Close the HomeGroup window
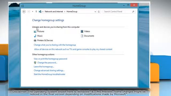 [134, 5]
